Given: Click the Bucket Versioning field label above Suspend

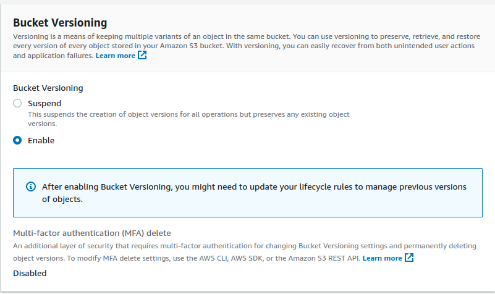Looking at the screenshot, I should pos(48,88).
